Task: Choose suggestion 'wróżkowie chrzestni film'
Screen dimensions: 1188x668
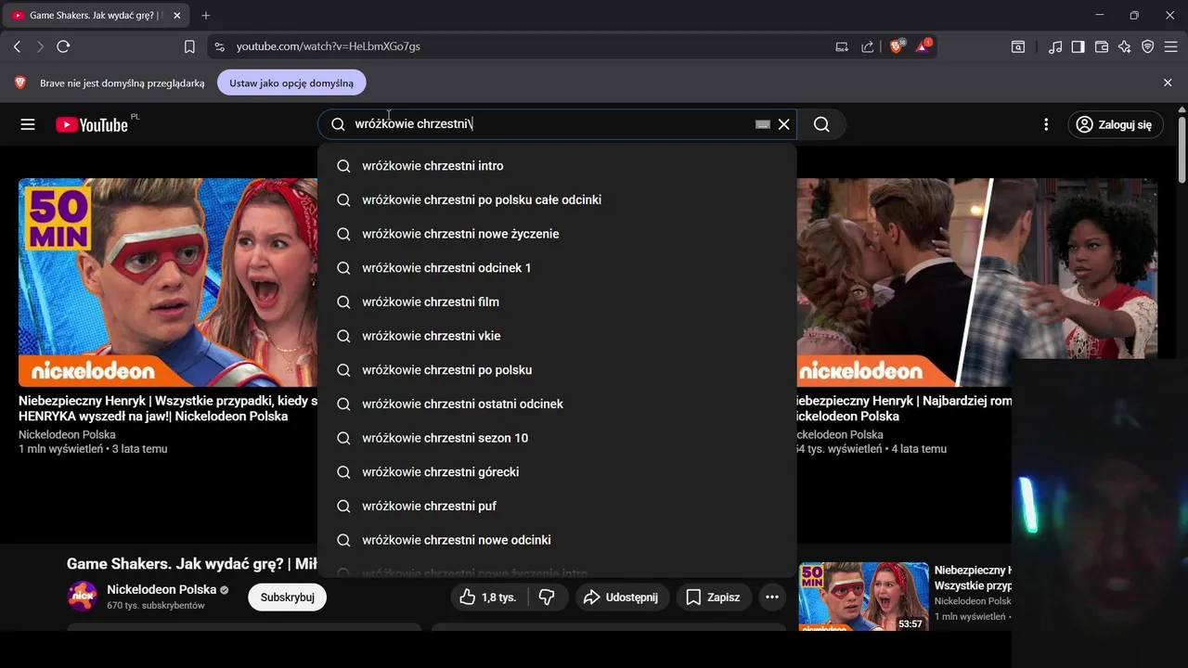Action: coord(557,302)
